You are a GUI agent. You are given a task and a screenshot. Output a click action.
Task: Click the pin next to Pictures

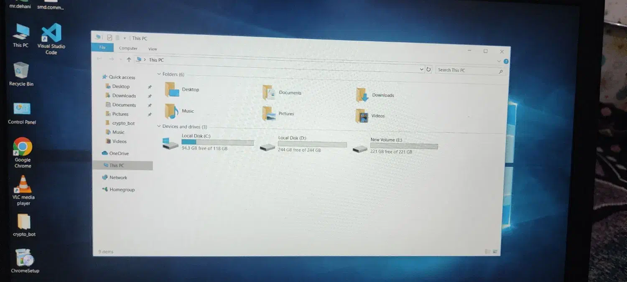(x=150, y=114)
